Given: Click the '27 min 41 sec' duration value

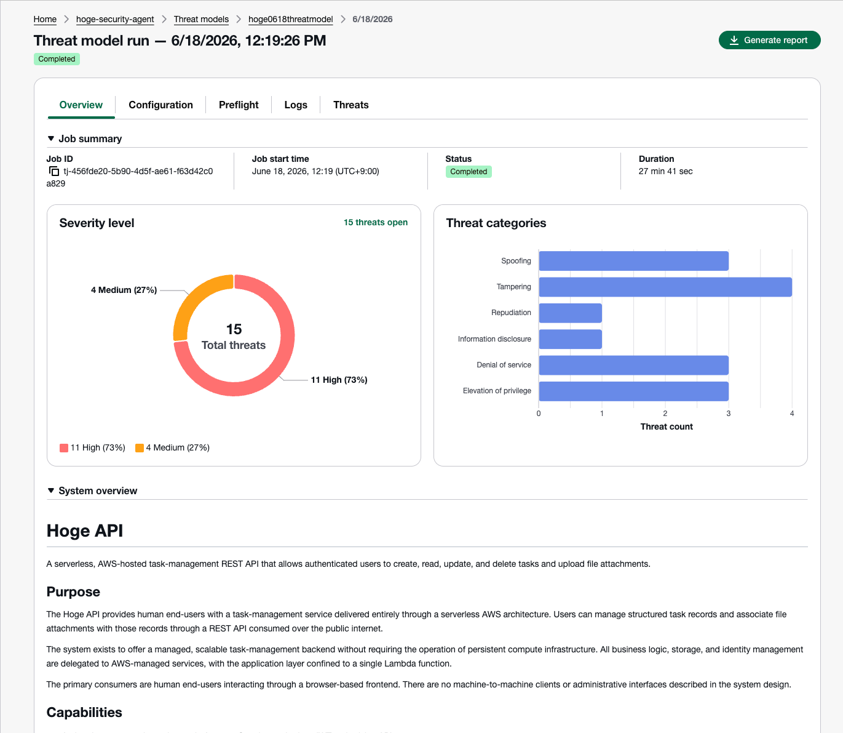Looking at the screenshot, I should coord(665,171).
